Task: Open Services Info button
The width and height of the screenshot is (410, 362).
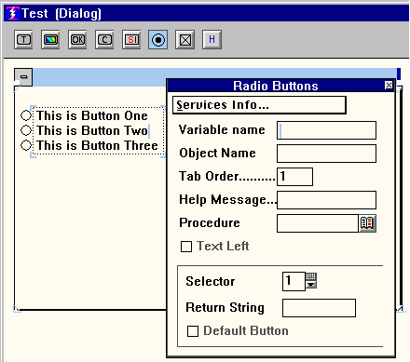Action: point(259,105)
